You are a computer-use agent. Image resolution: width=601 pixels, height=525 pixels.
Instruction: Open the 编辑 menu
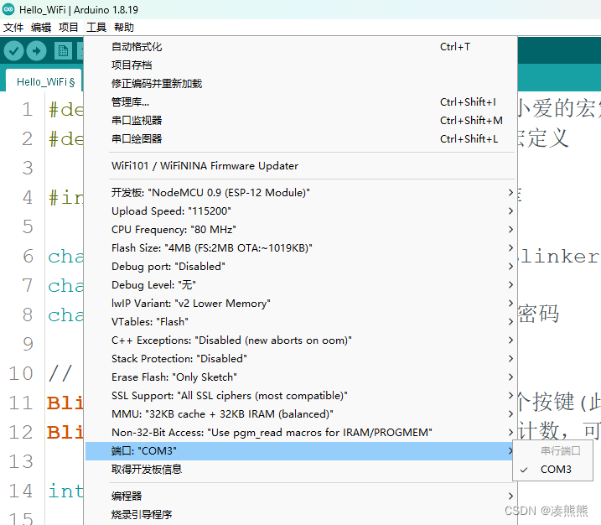coord(41,28)
